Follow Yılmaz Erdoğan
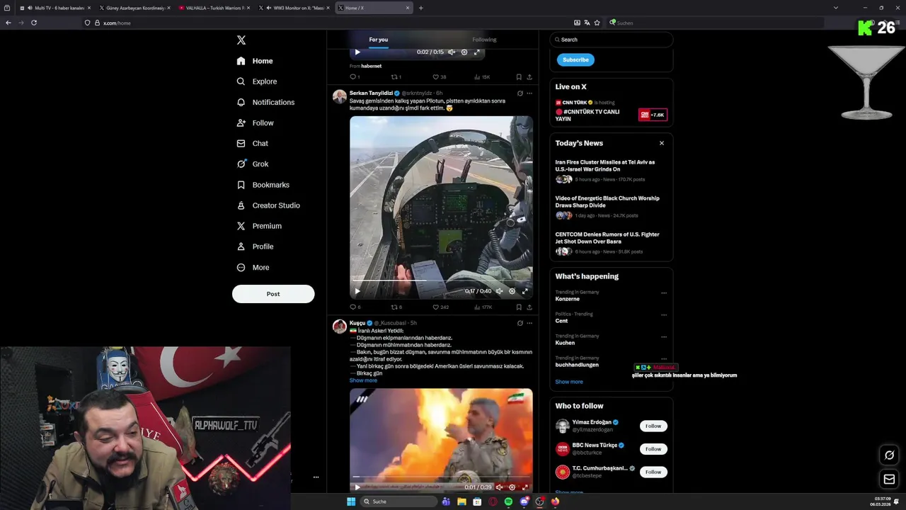 653,426
